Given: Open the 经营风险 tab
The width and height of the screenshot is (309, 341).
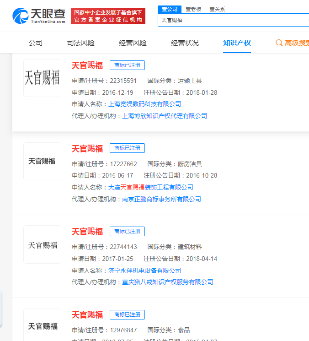Looking at the screenshot, I should tap(133, 43).
